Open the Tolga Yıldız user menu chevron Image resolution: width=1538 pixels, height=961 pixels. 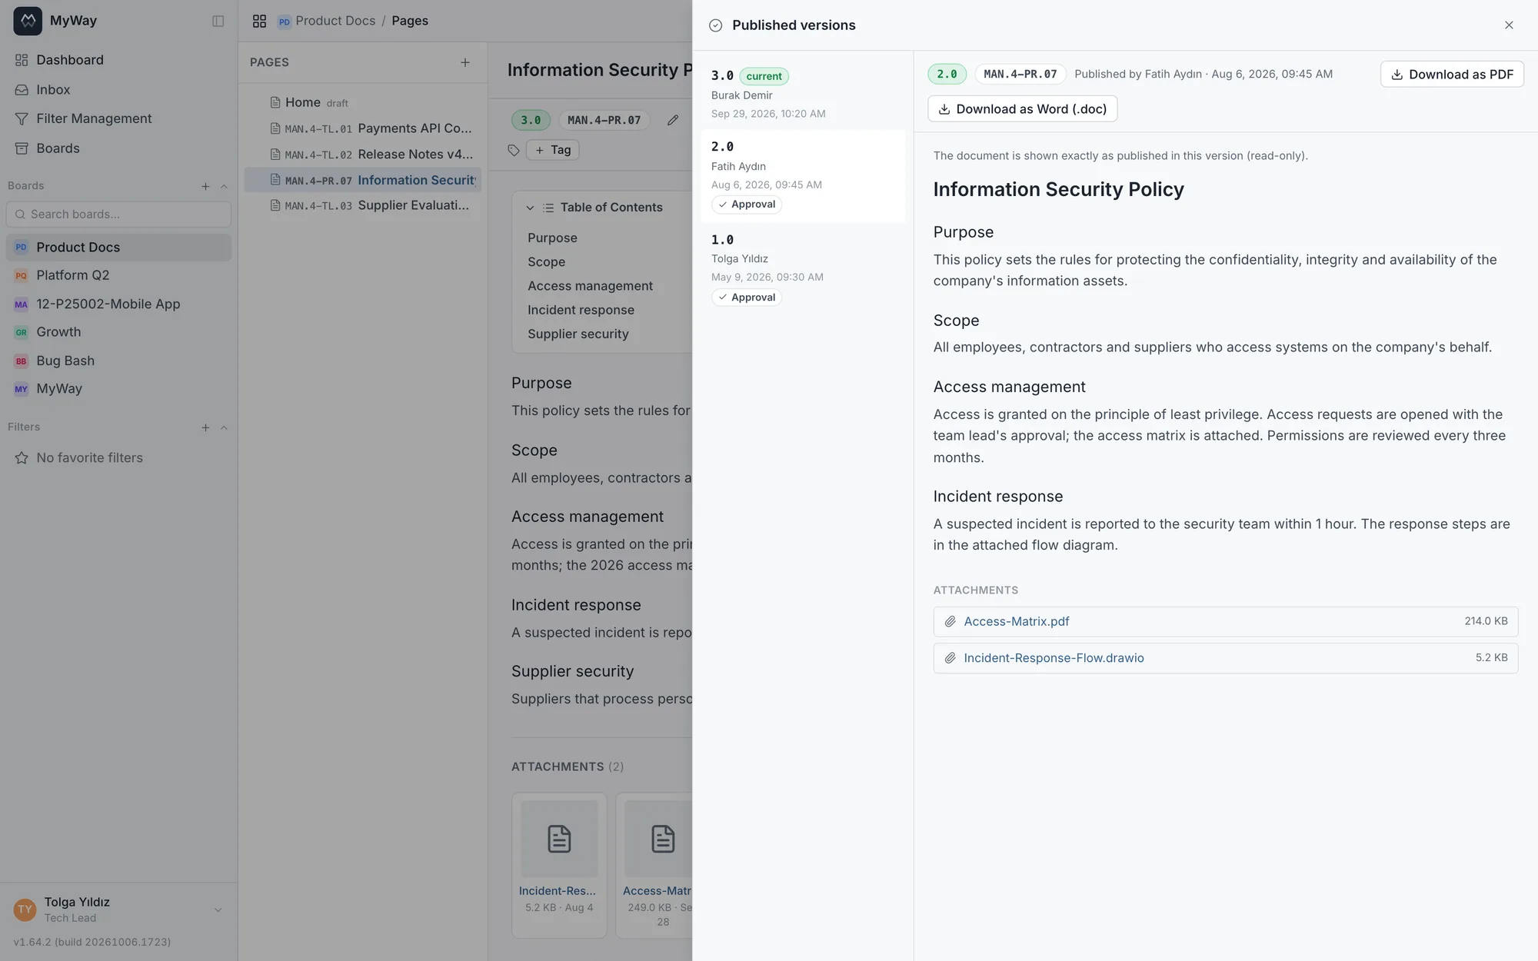(218, 910)
